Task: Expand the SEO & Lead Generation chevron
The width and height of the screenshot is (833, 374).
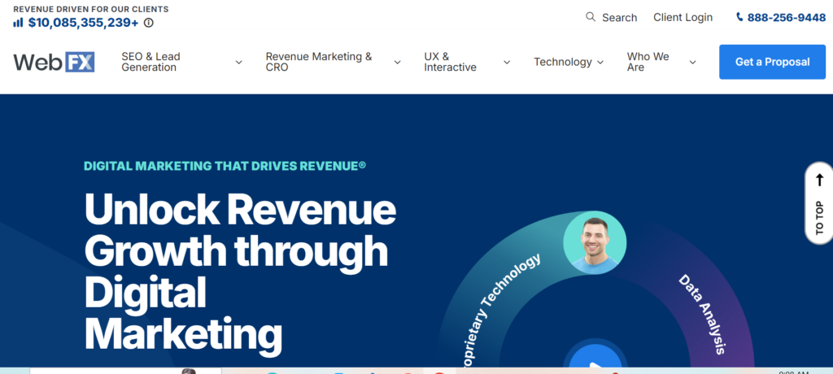Action: [x=238, y=62]
